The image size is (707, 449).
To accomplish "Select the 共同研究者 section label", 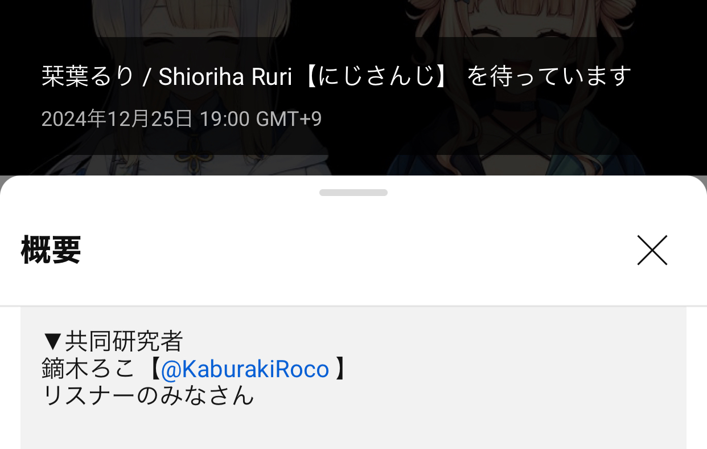I will [124, 341].
